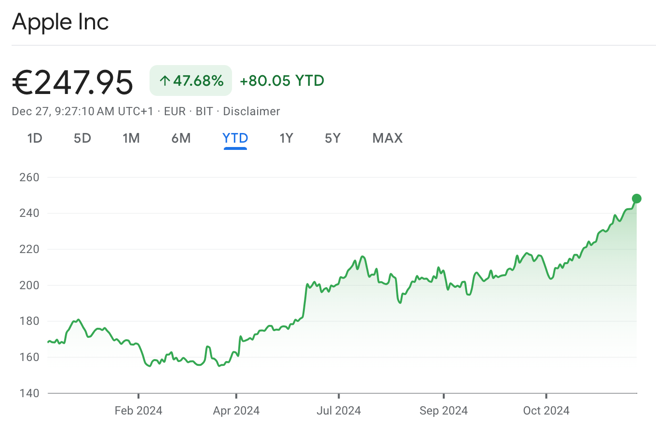This screenshot has width=656, height=428.
Task: Select the 5D time range tab
Action: pos(82,139)
